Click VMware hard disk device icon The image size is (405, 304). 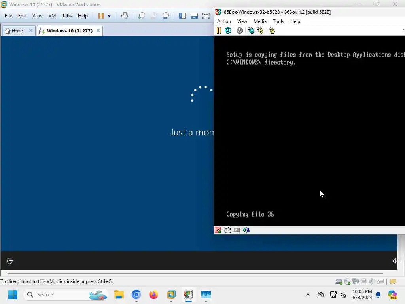tap(339, 281)
